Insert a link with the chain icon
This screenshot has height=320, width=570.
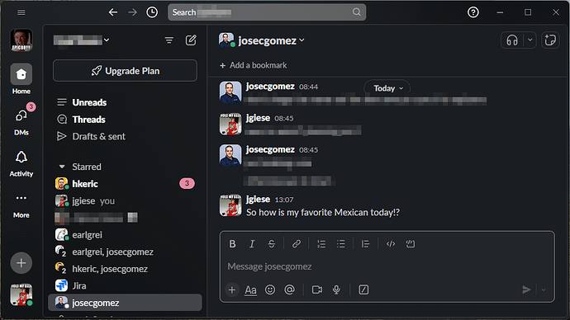click(297, 244)
